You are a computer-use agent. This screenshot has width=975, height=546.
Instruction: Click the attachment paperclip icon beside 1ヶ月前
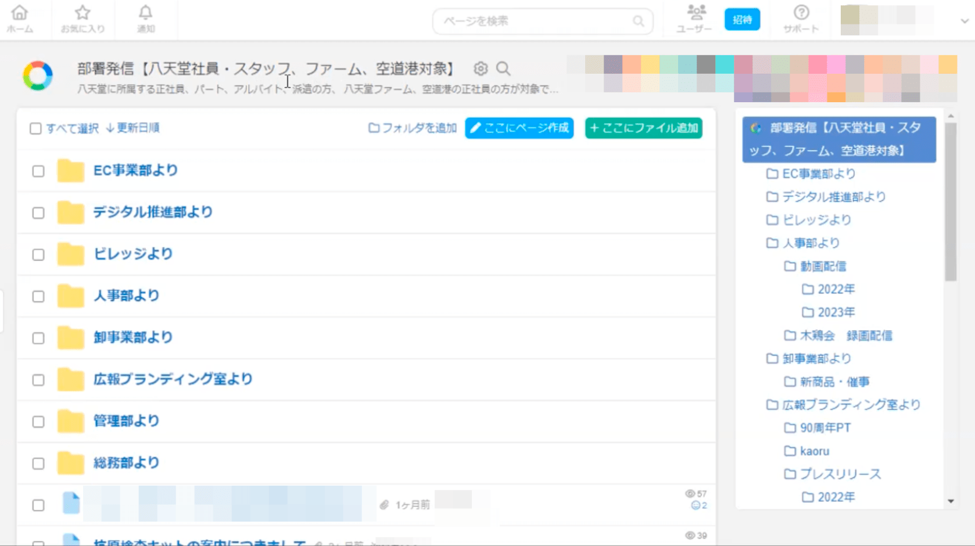384,505
